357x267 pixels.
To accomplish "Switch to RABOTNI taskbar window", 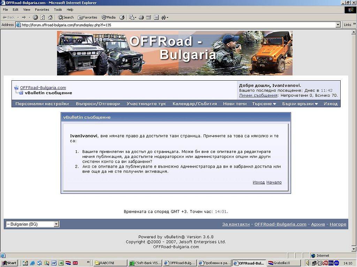I will (x=109, y=263).
